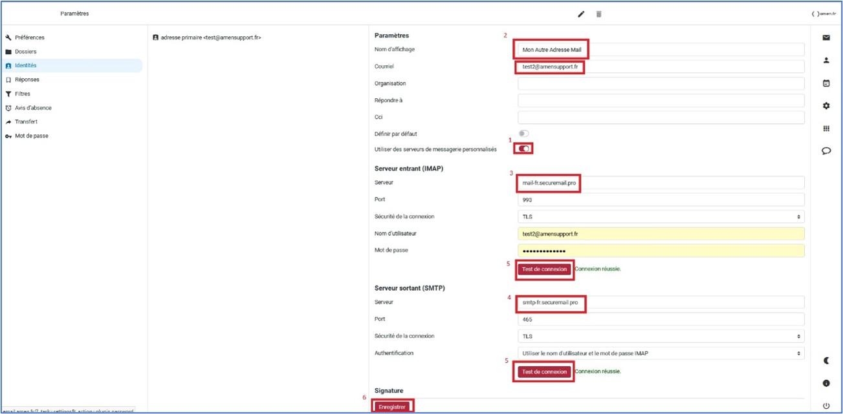Open SMTP 'Sécurité de la connexion' dropdown
Screen dimensions: 843x414
click(x=661, y=336)
